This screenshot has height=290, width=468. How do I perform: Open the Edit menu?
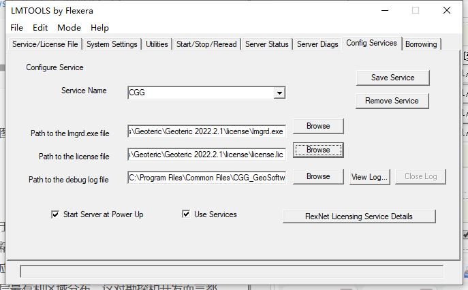(x=40, y=28)
